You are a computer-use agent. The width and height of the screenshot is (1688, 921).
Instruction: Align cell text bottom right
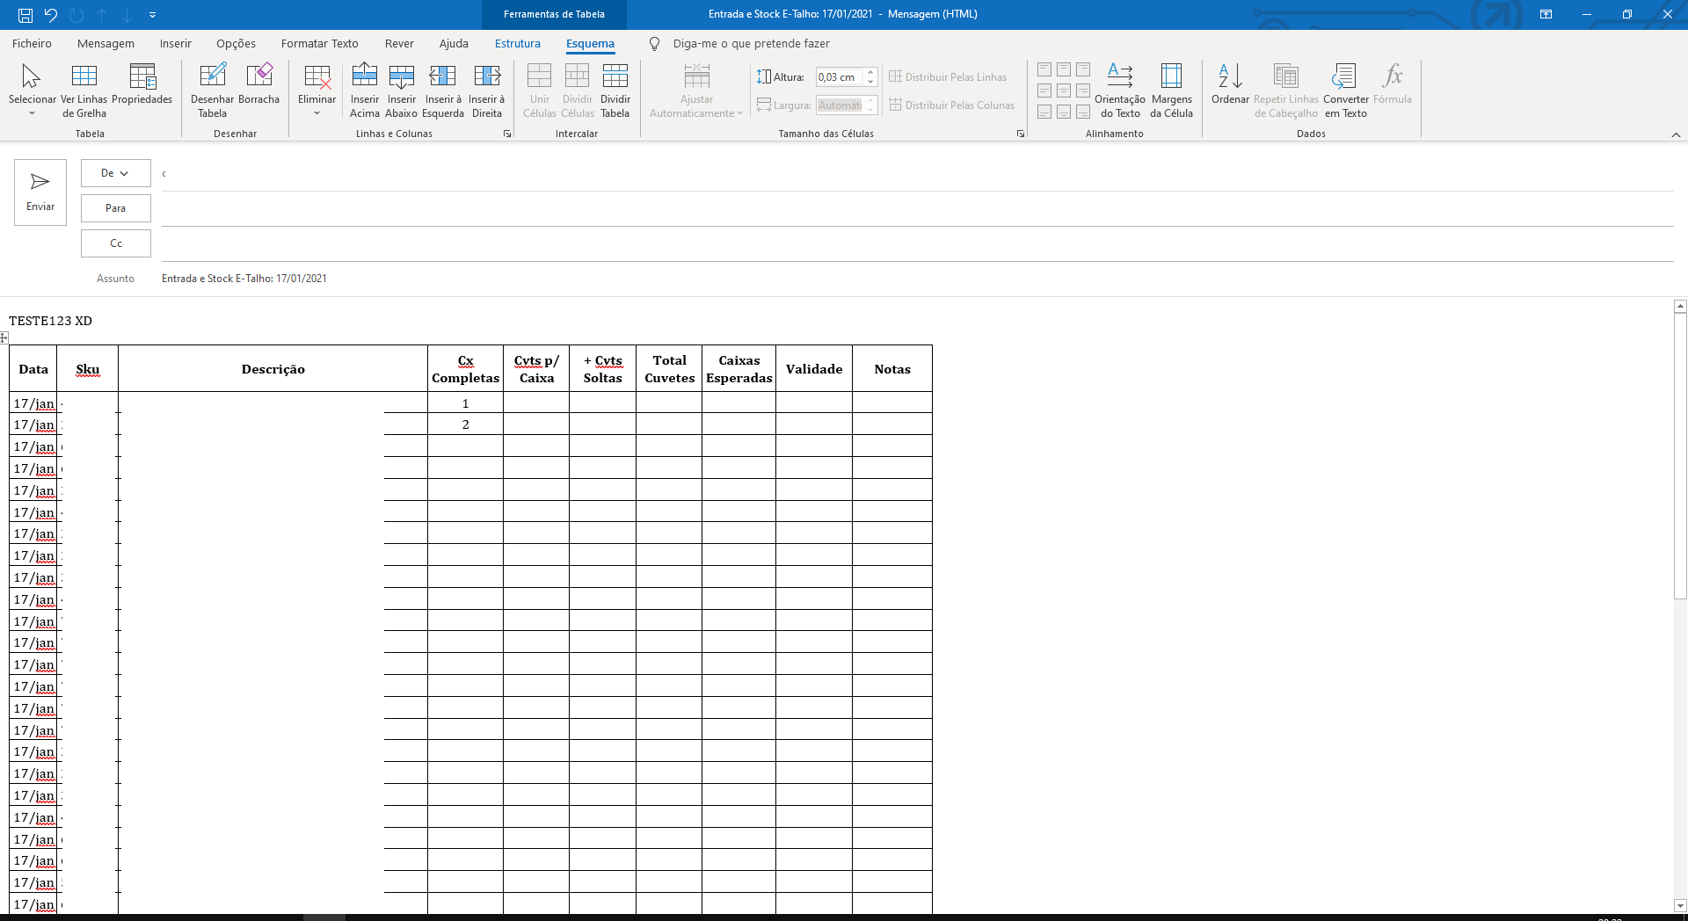tap(1083, 112)
